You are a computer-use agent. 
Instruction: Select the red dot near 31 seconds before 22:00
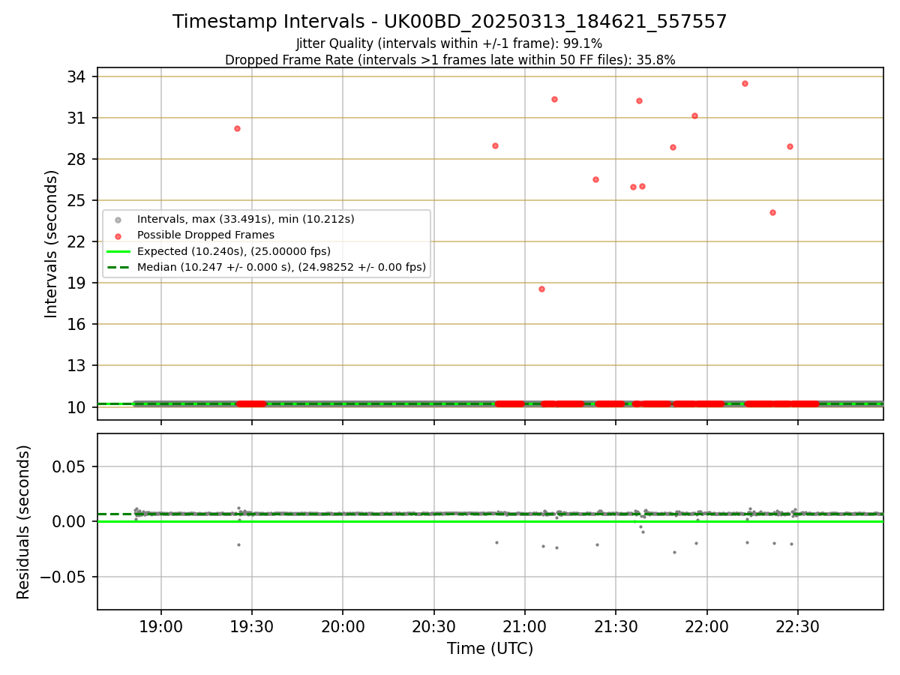pyautogui.click(x=694, y=115)
